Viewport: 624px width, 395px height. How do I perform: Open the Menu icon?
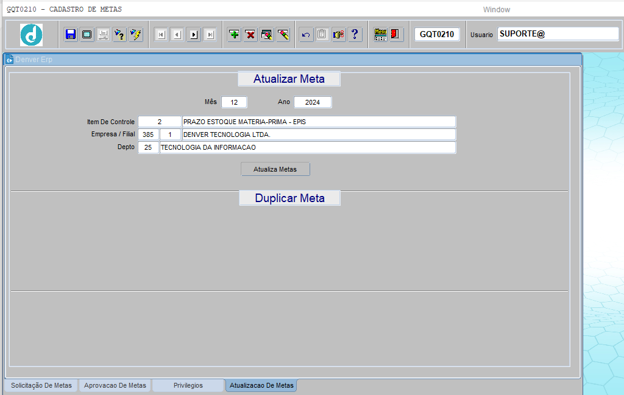pyautogui.click(x=380, y=35)
